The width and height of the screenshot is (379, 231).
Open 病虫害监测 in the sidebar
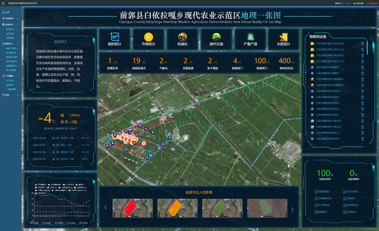pos(11,53)
